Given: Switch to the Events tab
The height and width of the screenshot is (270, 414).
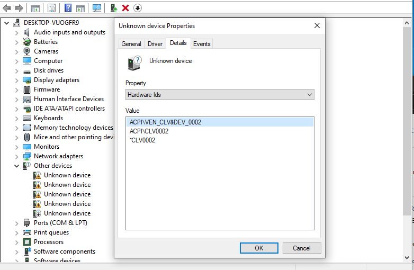Looking at the screenshot, I should tap(202, 44).
